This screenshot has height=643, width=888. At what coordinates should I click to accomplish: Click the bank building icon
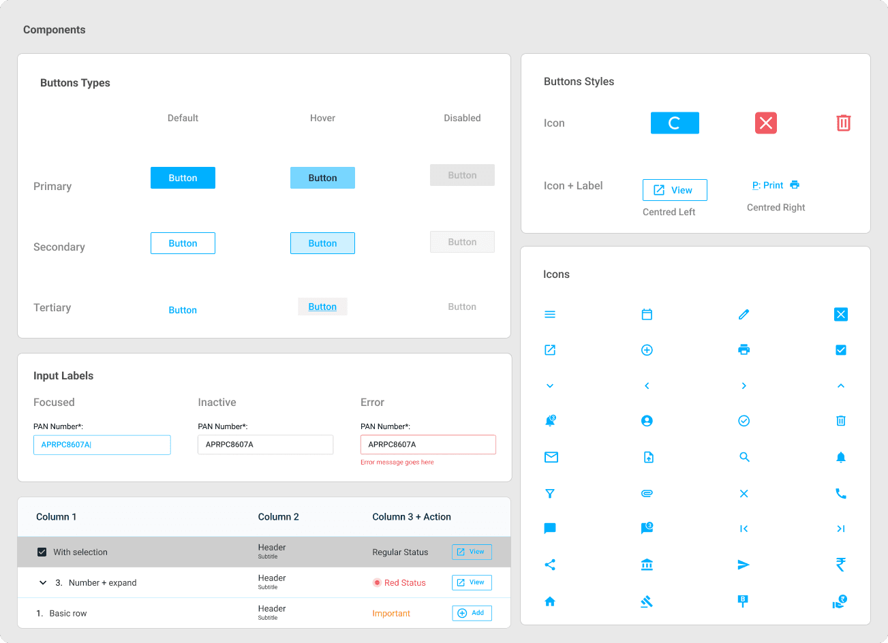(647, 565)
